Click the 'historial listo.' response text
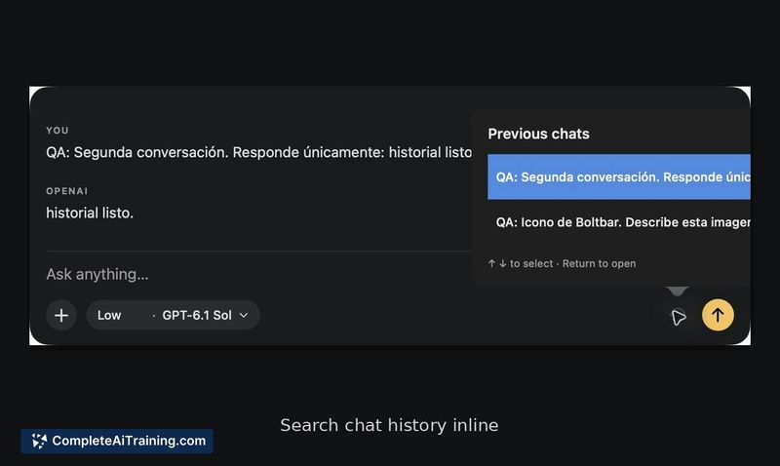 click(x=90, y=213)
